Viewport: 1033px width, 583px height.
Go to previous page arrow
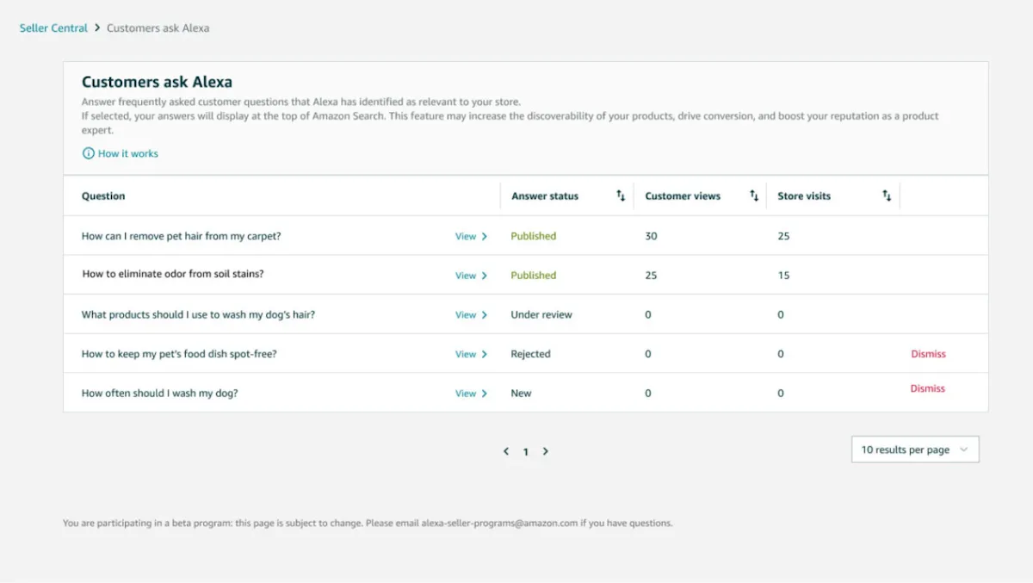506,451
